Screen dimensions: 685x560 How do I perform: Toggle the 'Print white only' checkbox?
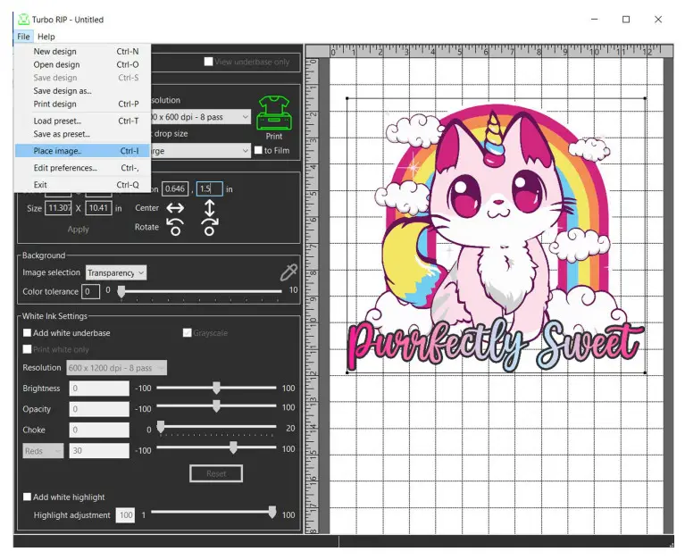click(x=27, y=349)
